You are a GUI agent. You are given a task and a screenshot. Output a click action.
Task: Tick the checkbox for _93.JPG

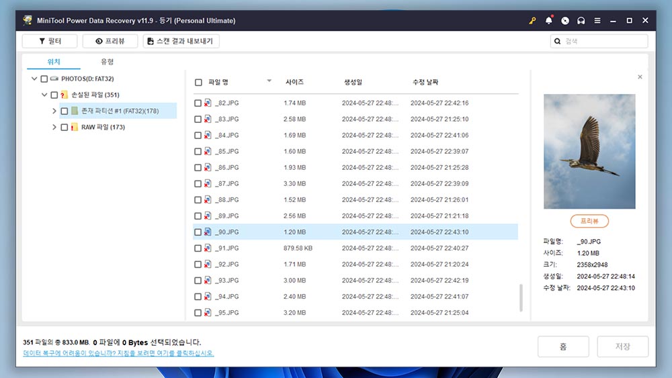(x=198, y=281)
